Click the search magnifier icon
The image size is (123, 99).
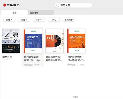pos(58,5)
